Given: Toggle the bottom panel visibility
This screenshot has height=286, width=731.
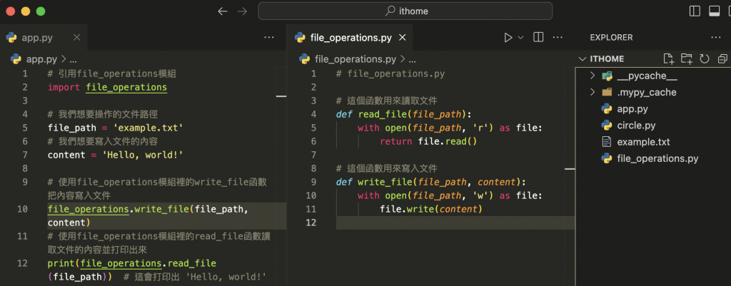Looking at the screenshot, I should [714, 11].
